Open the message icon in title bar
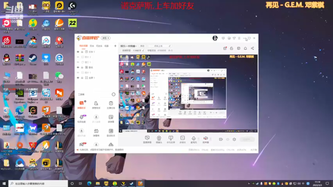The image size is (333, 187). tap(223, 38)
